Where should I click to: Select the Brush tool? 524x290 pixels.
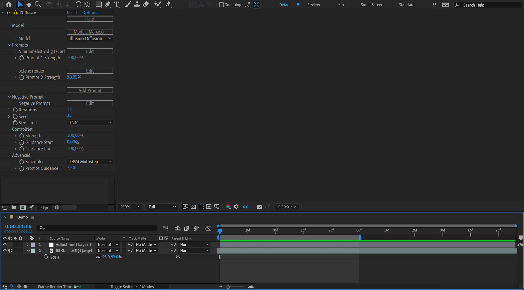128,4
